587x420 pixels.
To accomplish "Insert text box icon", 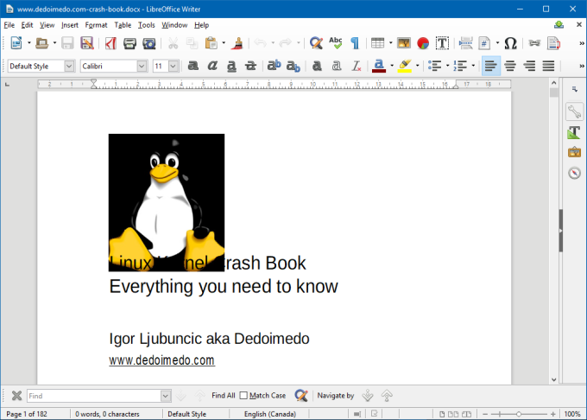I will coord(442,43).
